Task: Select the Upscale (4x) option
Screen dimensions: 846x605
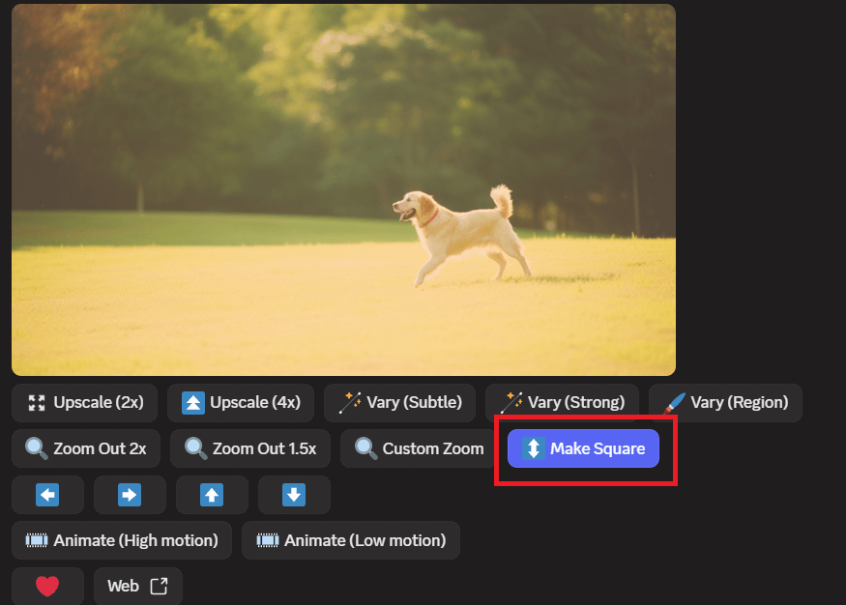Action: (241, 402)
